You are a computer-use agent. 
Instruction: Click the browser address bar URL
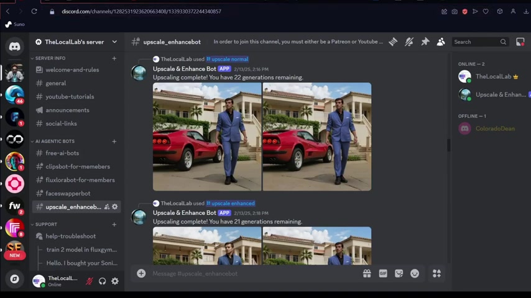pyautogui.click(x=142, y=12)
